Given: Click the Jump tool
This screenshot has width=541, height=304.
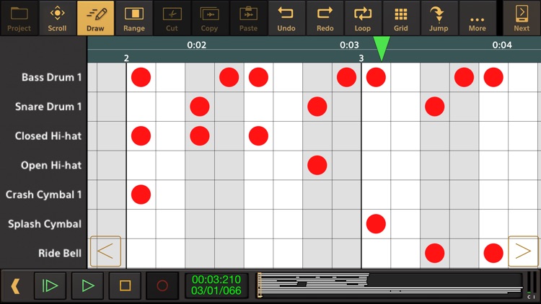Looking at the screenshot, I should click(439, 18).
